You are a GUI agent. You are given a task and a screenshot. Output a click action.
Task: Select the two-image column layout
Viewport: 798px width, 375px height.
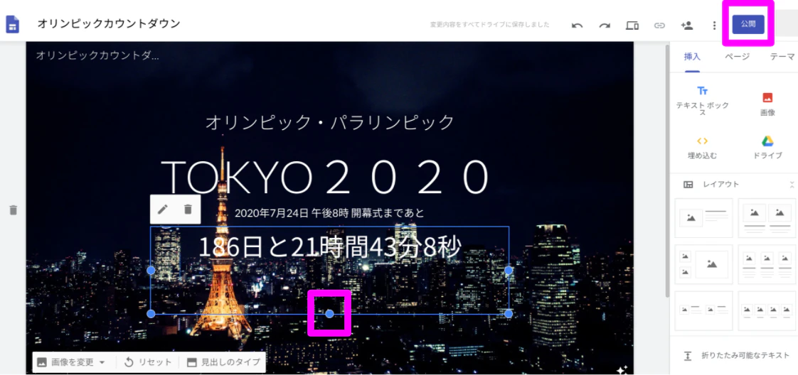[x=767, y=217]
